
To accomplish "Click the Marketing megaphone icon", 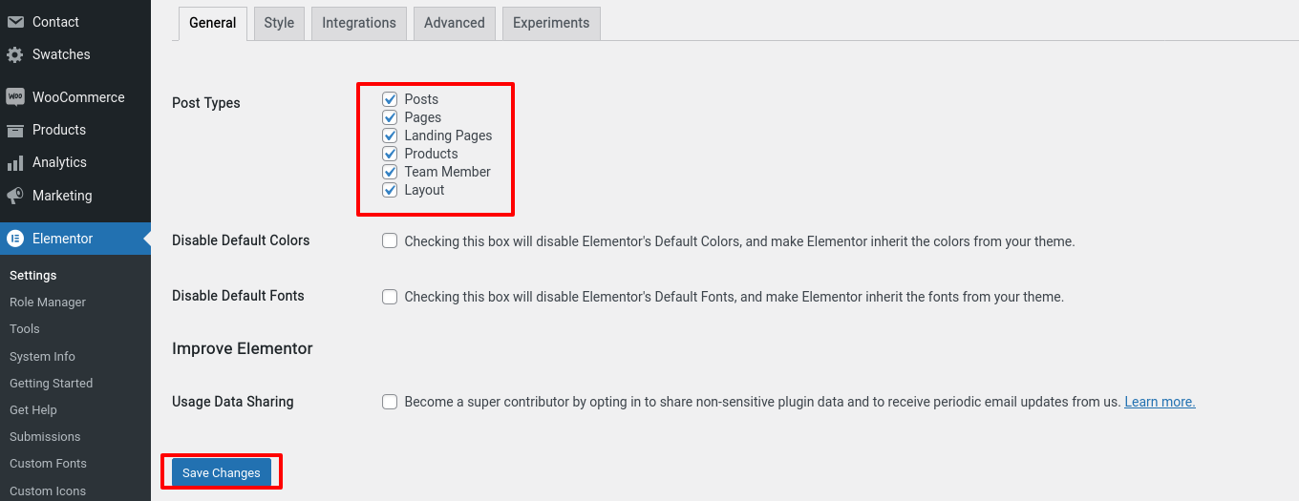I will point(15,196).
